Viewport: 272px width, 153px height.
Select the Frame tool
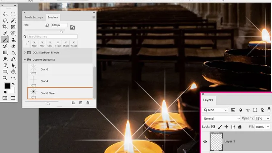[13, 27]
